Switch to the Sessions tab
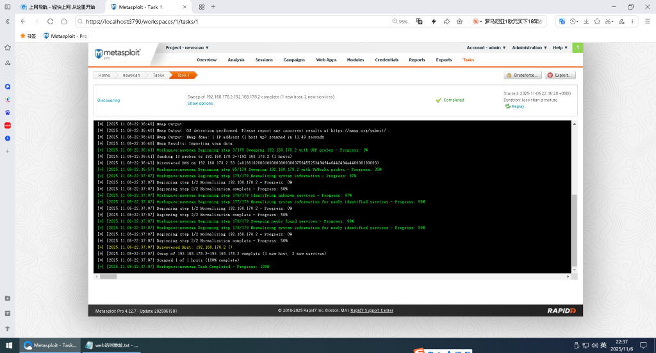This screenshot has width=656, height=353. pos(264,59)
